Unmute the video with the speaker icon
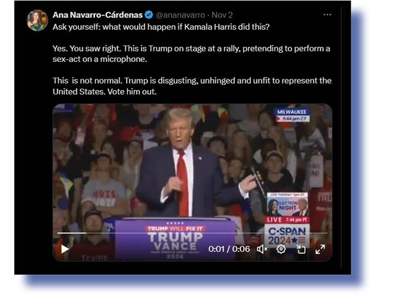Viewport: 394px width, 297px height. pos(262,249)
